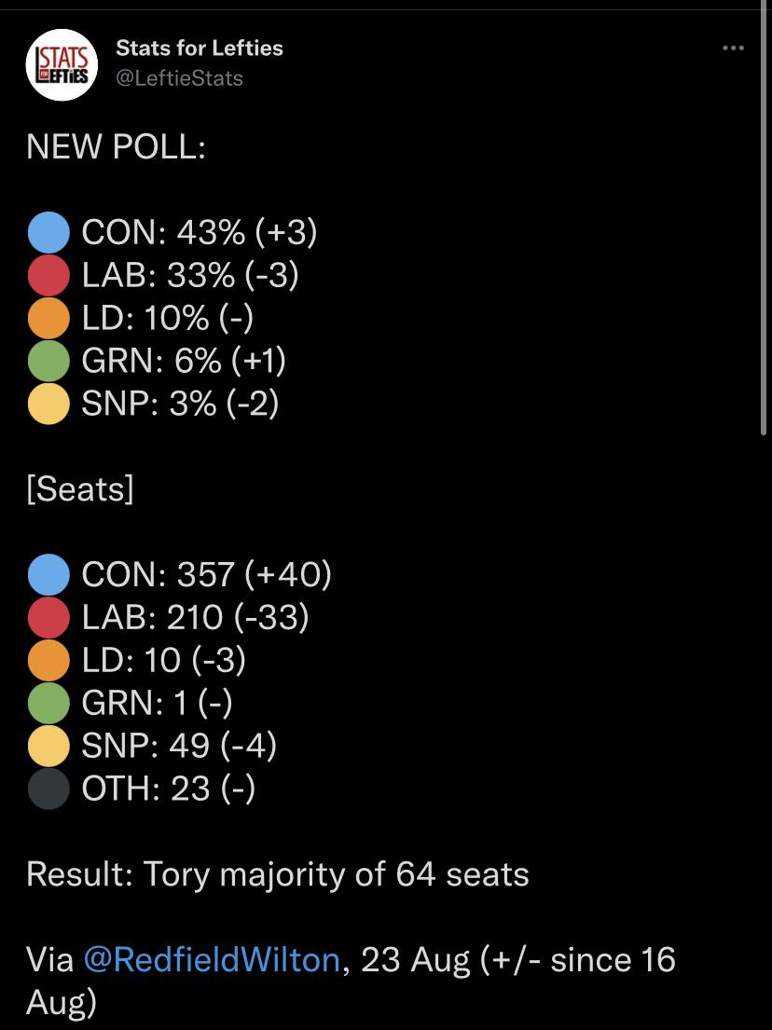Screen dimensions: 772x1030
Task: Click the blue circle beside CON: 43%
Action: [x=48, y=232]
